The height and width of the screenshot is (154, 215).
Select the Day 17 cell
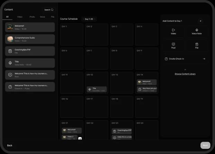point(97,107)
